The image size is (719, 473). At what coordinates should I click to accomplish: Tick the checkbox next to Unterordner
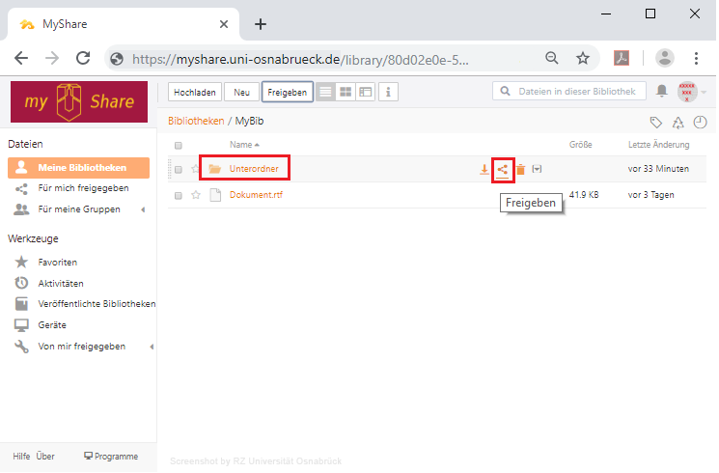click(179, 170)
